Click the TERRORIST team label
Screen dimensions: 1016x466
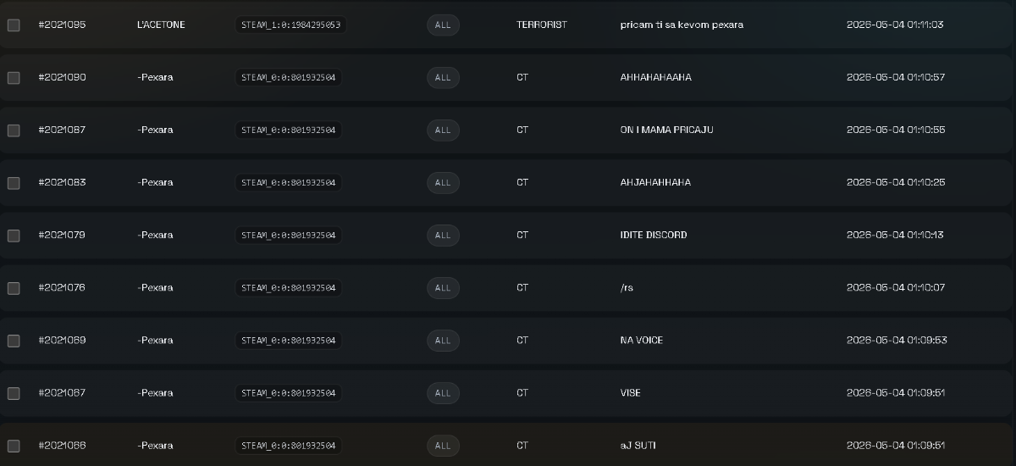[542, 25]
